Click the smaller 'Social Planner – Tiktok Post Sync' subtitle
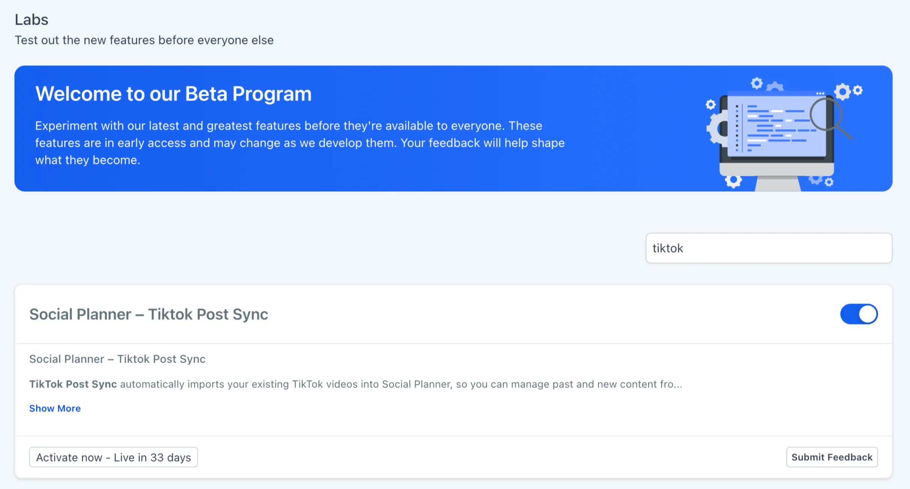The width and height of the screenshot is (910, 489). (118, 359)
